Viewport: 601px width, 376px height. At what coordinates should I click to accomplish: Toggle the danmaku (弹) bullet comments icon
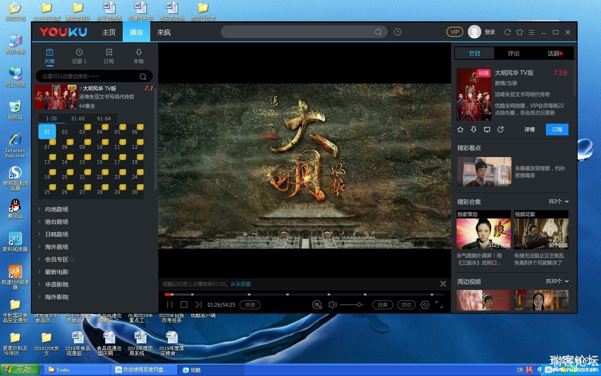click(317, 305)
